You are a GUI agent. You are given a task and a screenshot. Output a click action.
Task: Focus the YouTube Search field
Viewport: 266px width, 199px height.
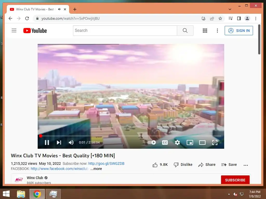point(125,31)
